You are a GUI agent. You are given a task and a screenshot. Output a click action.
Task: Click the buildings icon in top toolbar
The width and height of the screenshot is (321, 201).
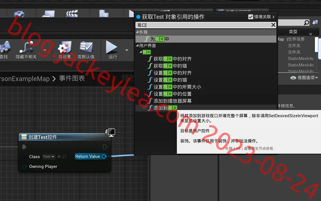pos(104,13)
